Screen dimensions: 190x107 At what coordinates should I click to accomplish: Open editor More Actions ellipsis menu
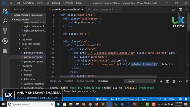[187, 9]
